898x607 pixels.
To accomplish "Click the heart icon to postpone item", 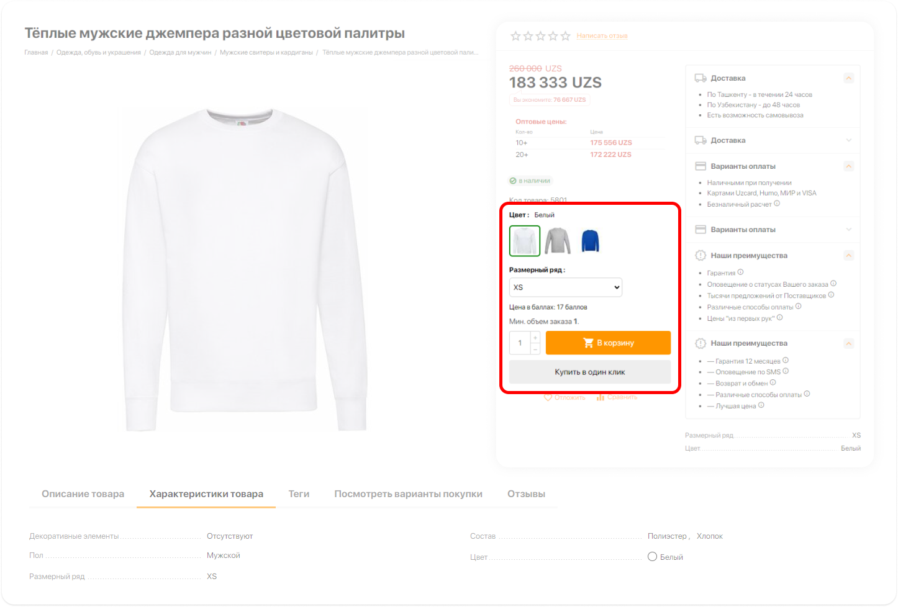I will point(548,397).
